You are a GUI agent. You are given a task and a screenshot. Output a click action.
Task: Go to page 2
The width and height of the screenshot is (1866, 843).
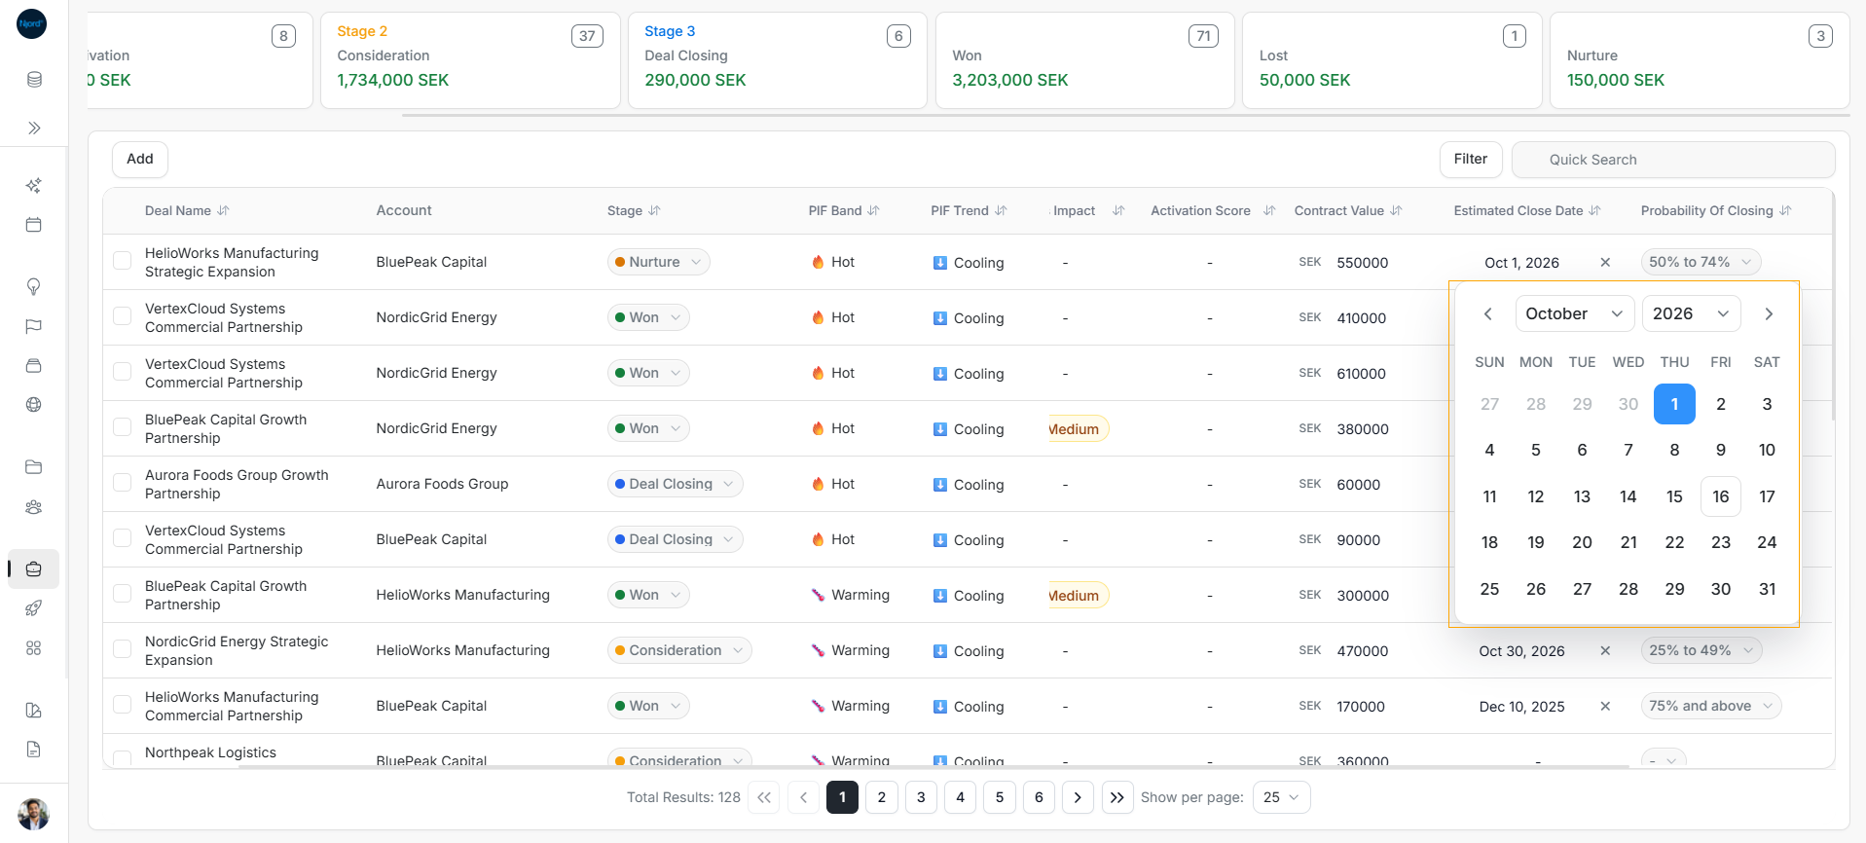(x=882, y=797)
